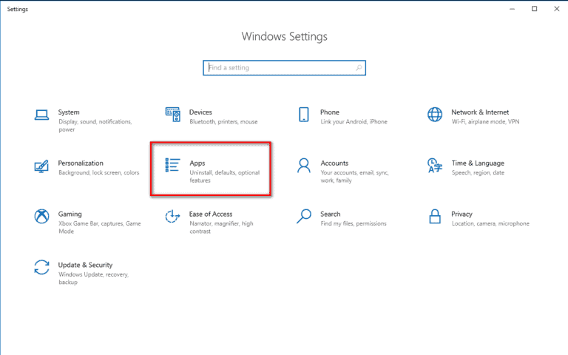Open Devices via the keyboard icon
This screenshot has width=568, height=355.
pos(173,114)
